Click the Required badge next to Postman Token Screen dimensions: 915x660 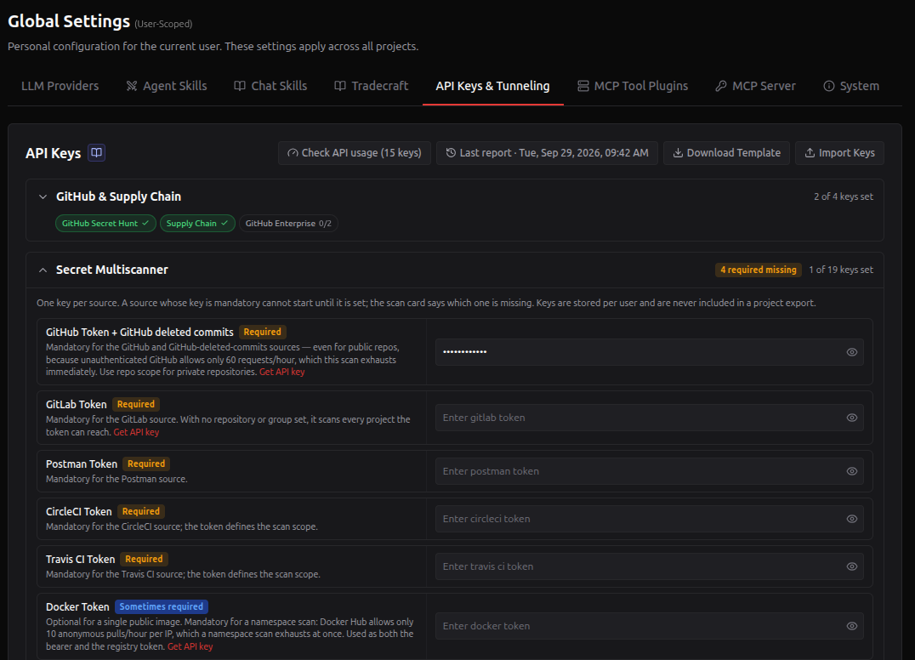point(146,464)
